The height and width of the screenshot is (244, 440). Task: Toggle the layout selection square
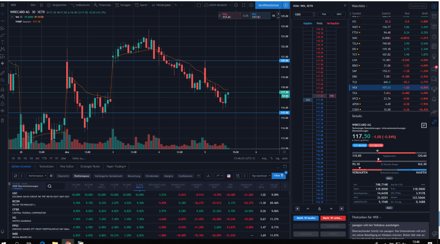(199, 5)
